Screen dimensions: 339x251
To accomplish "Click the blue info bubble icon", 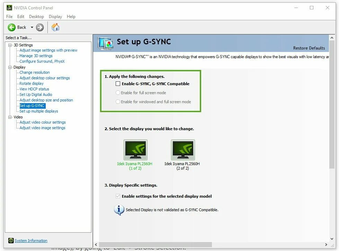I will 119,210.
